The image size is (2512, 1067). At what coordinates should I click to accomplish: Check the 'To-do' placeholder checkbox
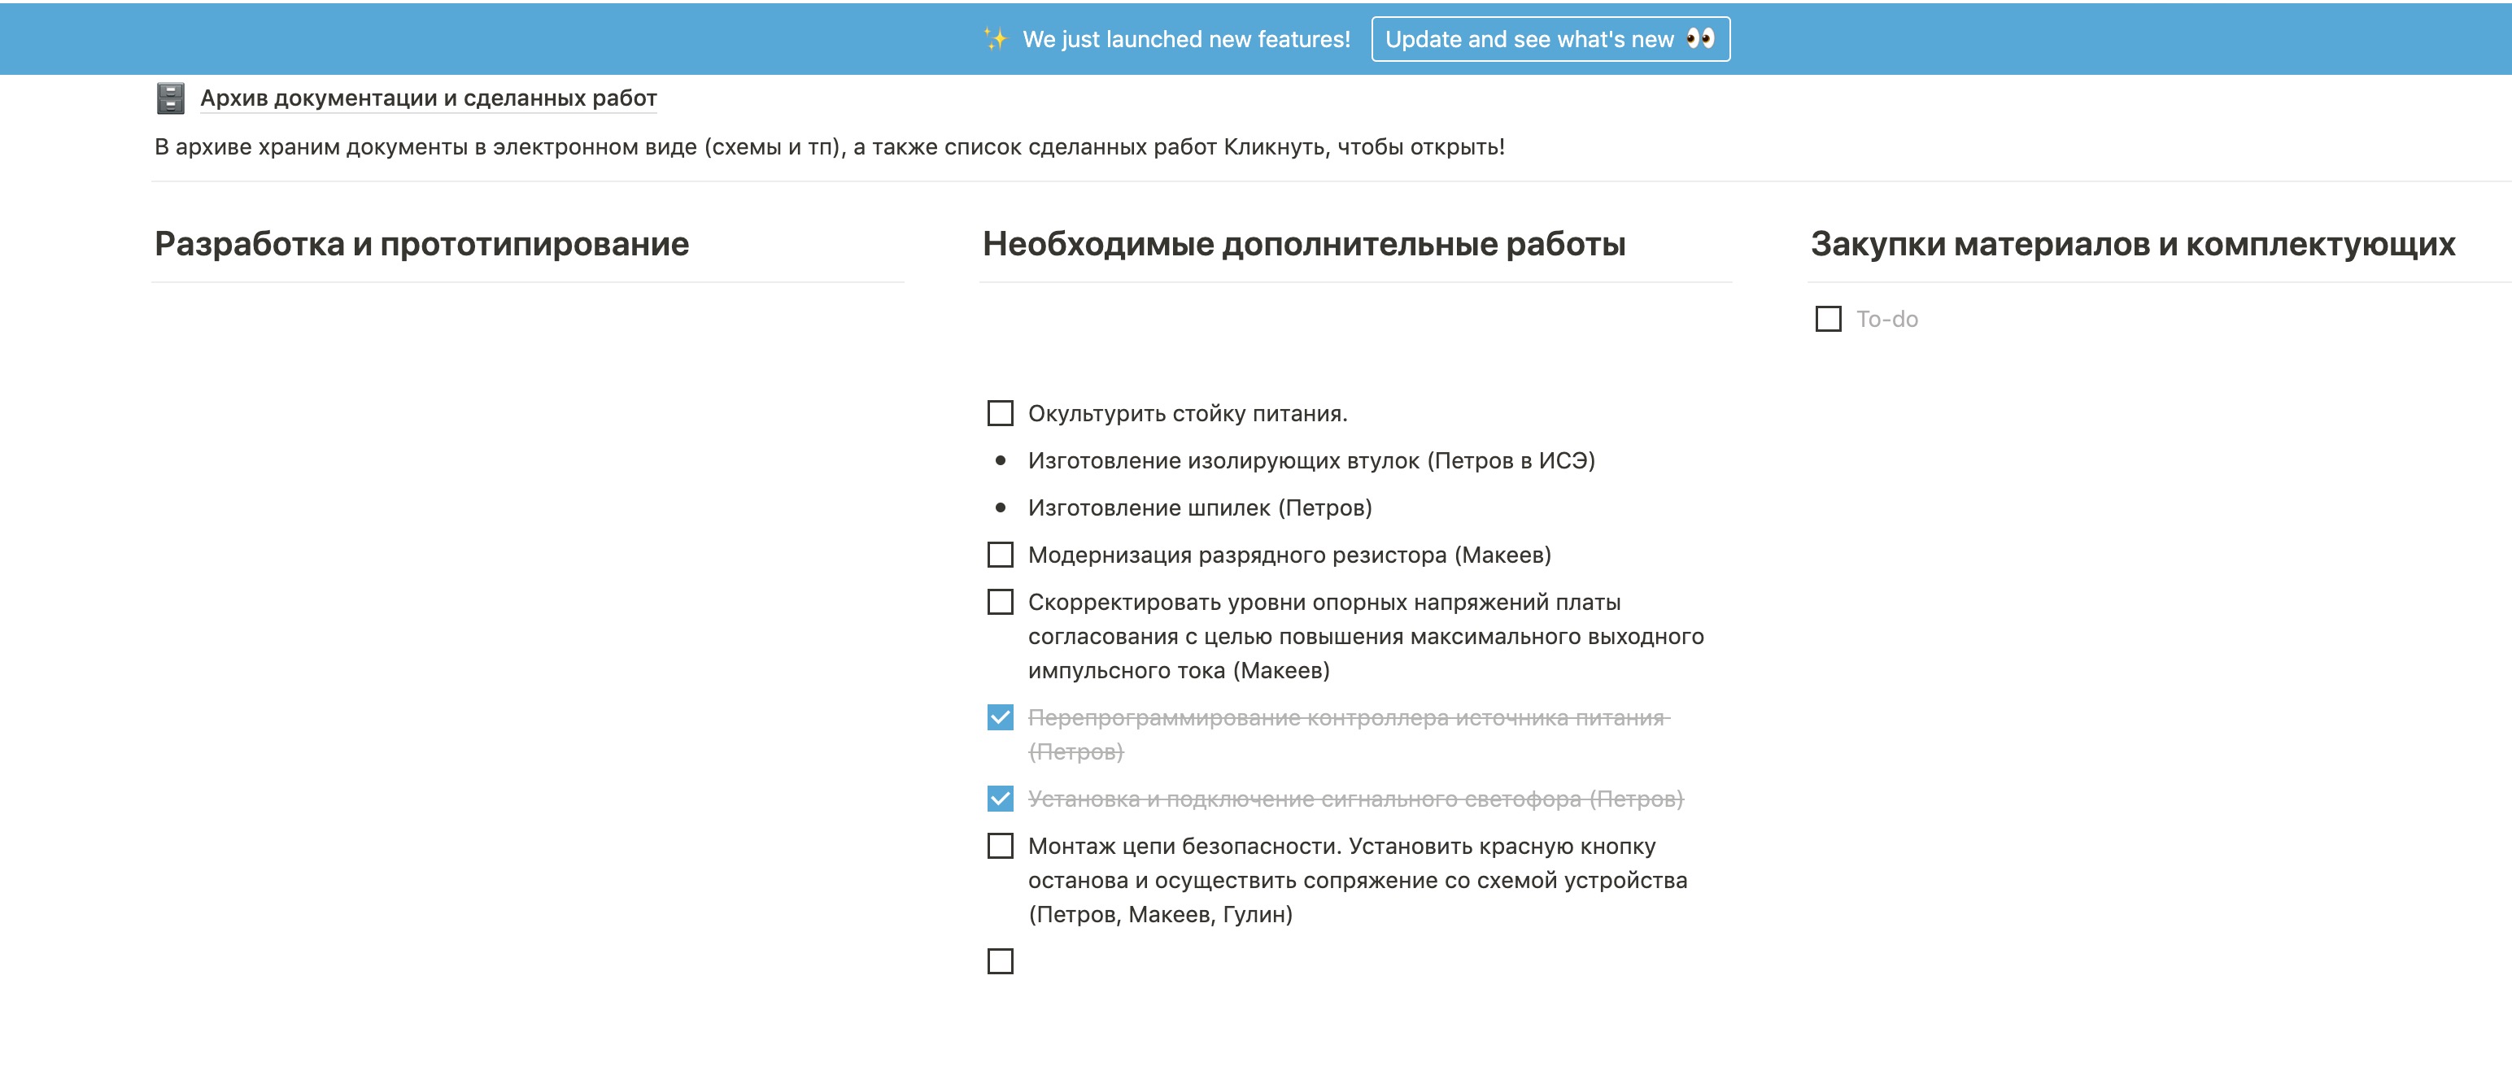click(1829, 320)
